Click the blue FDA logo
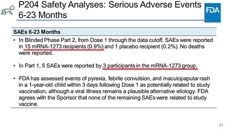Image resolution: width=226 pixels, height=129 pixels. click(x=212, y=13)
